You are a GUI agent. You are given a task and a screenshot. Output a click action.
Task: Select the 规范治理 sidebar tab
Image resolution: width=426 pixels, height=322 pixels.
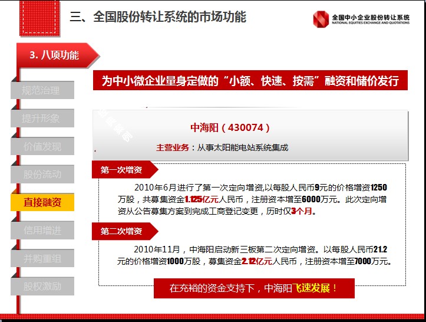[42, 90]
